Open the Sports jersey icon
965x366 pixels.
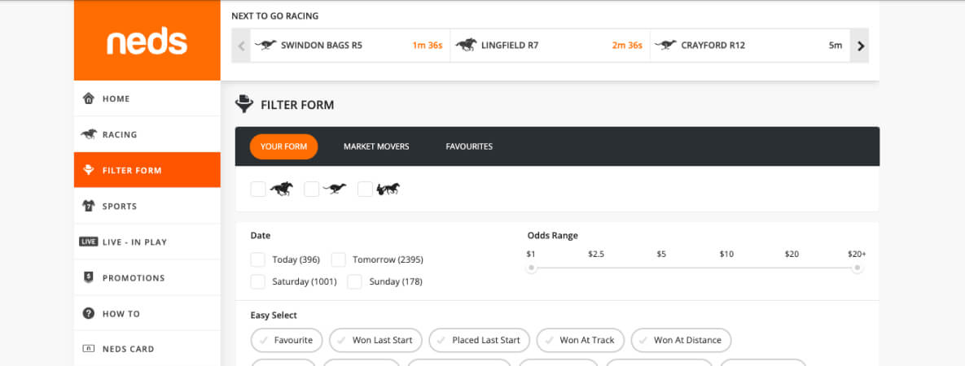(89, 206)
